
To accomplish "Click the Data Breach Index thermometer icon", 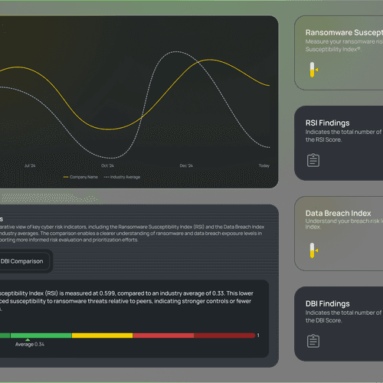I will pos(313,250).
